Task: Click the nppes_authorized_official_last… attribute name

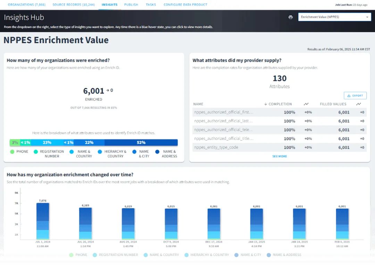Action: (223, 121)
